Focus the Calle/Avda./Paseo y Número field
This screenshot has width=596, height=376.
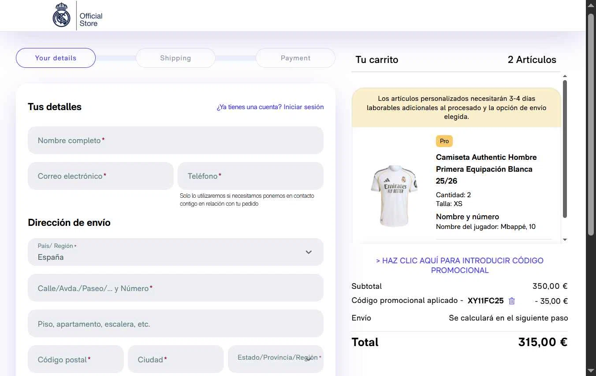click(x=175, y=288)
